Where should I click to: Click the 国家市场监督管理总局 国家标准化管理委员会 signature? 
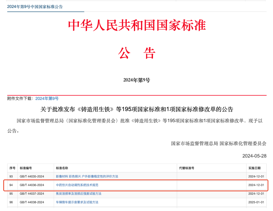point(219,143)
